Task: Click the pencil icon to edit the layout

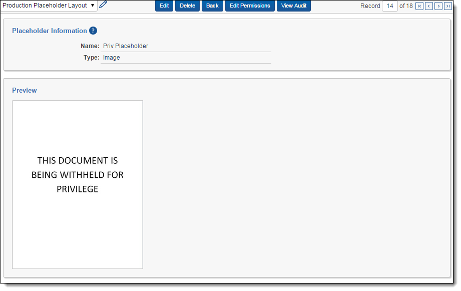Action: coord(103,6)
